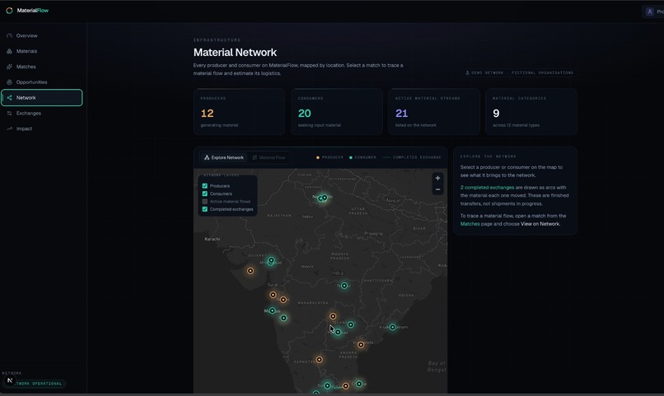Select the consumer marker right of the Telangana label
664x396 pixels.
pyautogui.click(x=351, y=324)
